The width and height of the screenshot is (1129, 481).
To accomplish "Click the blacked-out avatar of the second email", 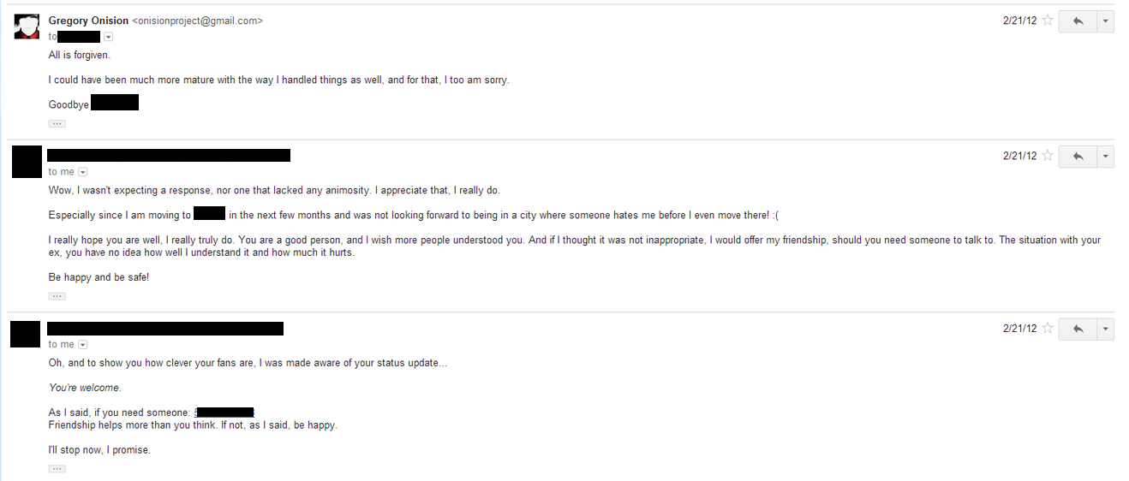I will click(x=27, y=162).
